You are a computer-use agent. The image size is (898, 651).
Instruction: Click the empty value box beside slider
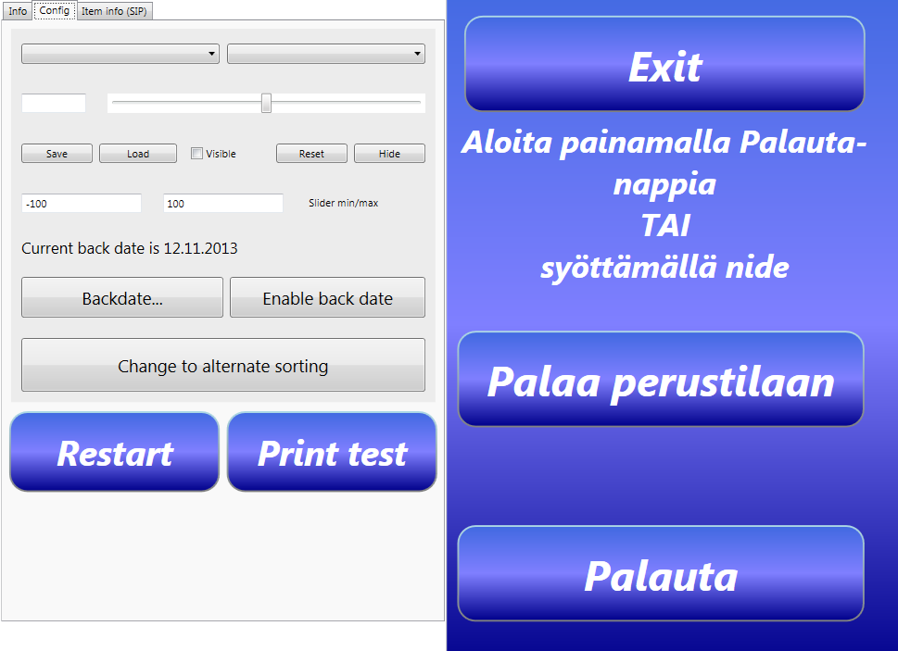tap(54, 103)
